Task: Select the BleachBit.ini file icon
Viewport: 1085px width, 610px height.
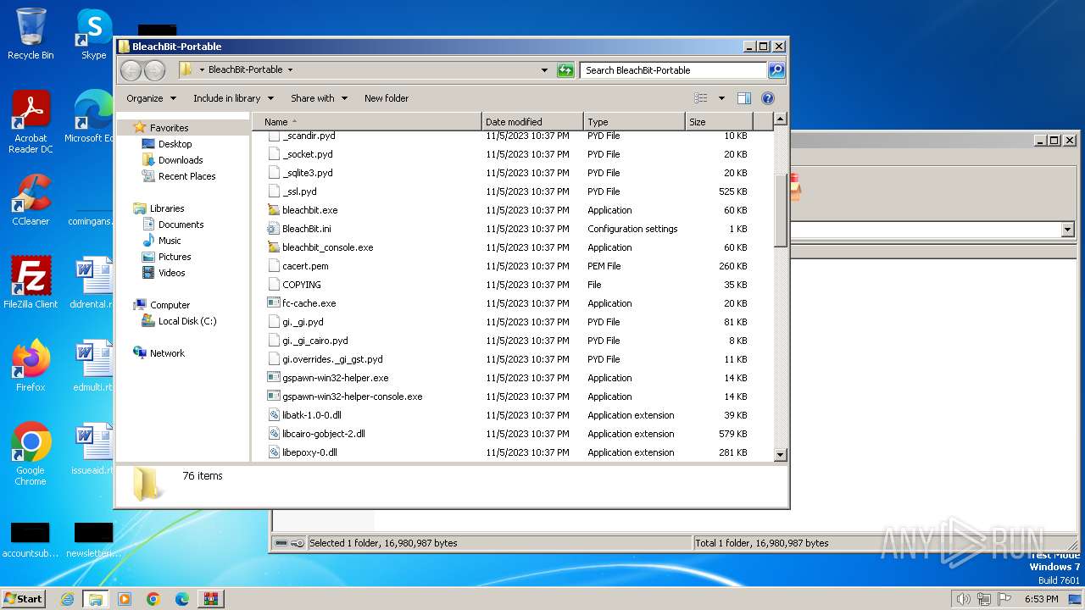Action: [273, 229]
